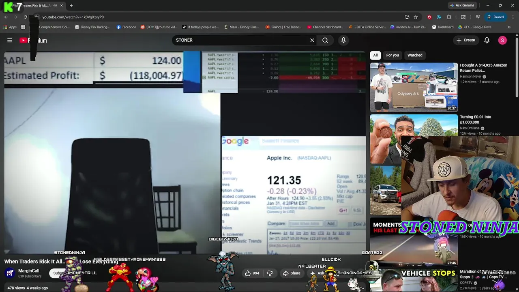Open the MOMENTS HIS LAST video thumbnail
This screenshot has width=519, height=292.
pyautogui.click(x=414, y=242)
